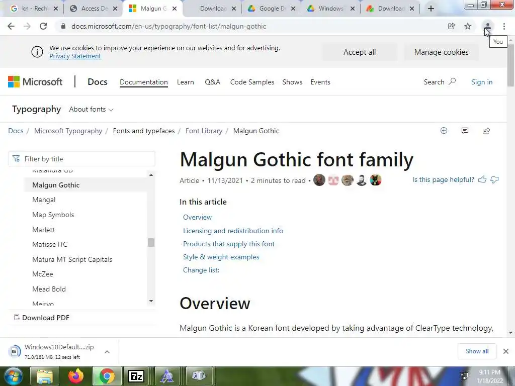Open Events in Docs navigation
This screenshot has height=386, width=515.
click(x=320, y=82)
